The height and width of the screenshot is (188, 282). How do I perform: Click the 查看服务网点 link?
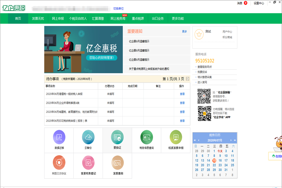[x=204, y=67]
